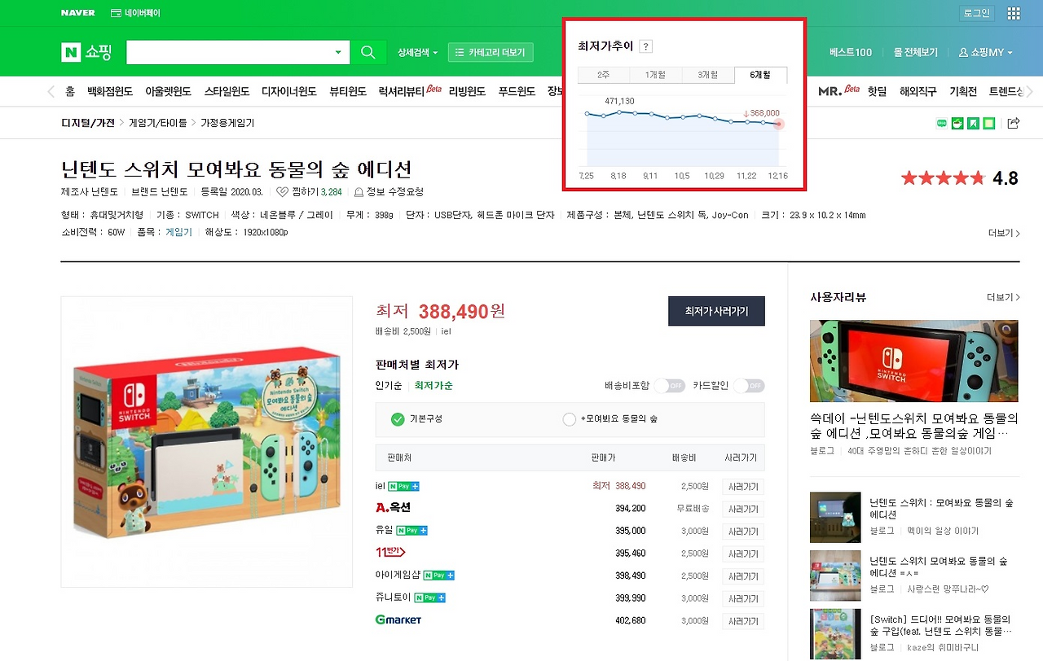Click the Nintendo Switch product image

(207, 442)
